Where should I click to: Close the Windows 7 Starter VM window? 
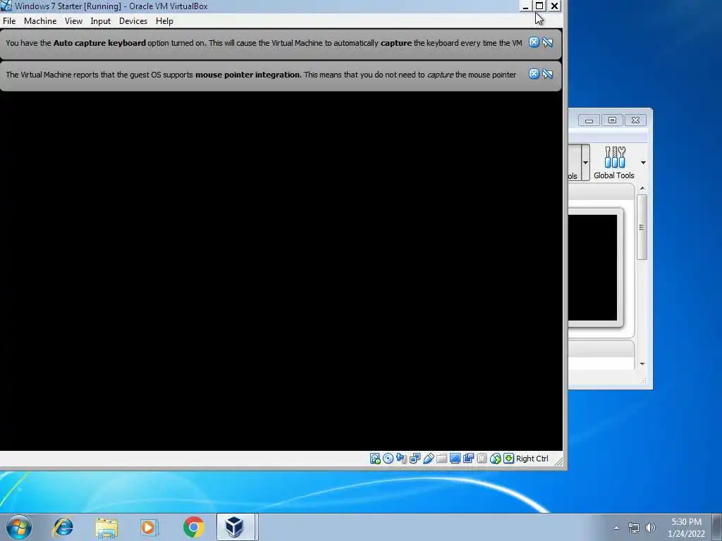click(x=554, y=6)
